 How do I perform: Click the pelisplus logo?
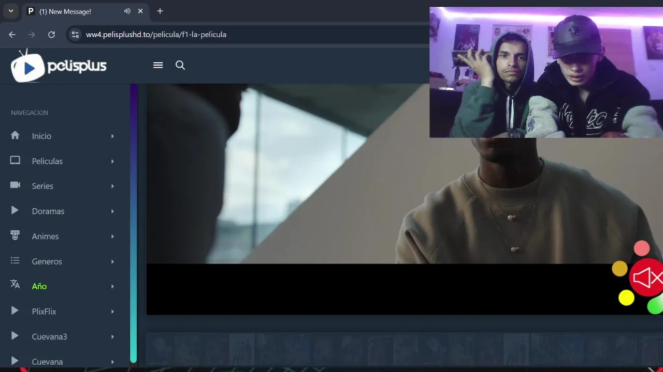click(59, 66)
